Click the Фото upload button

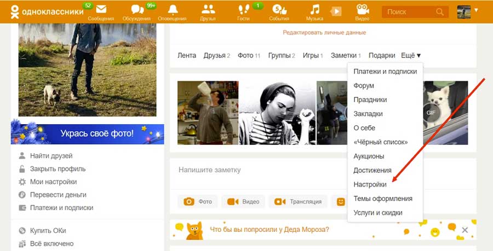[198, 201]
